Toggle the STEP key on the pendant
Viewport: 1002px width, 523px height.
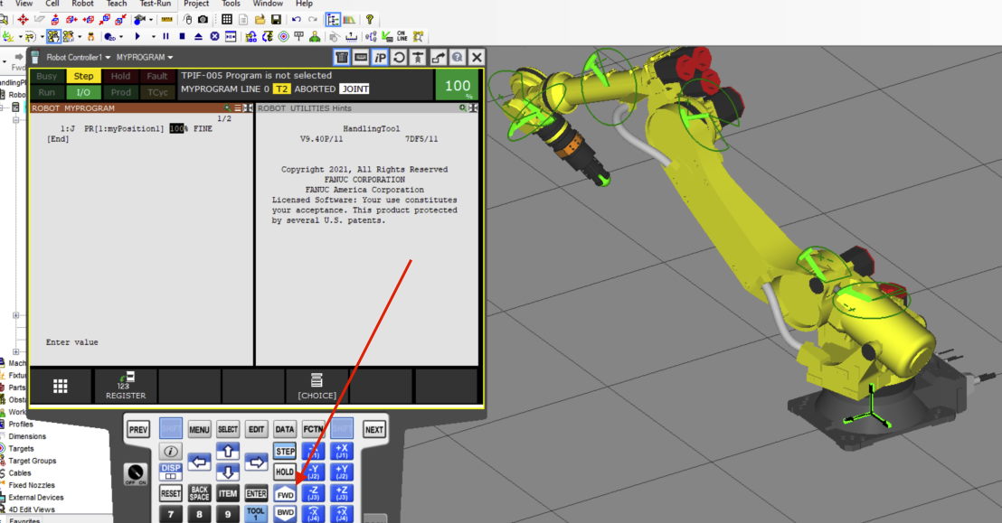[285, 451]
